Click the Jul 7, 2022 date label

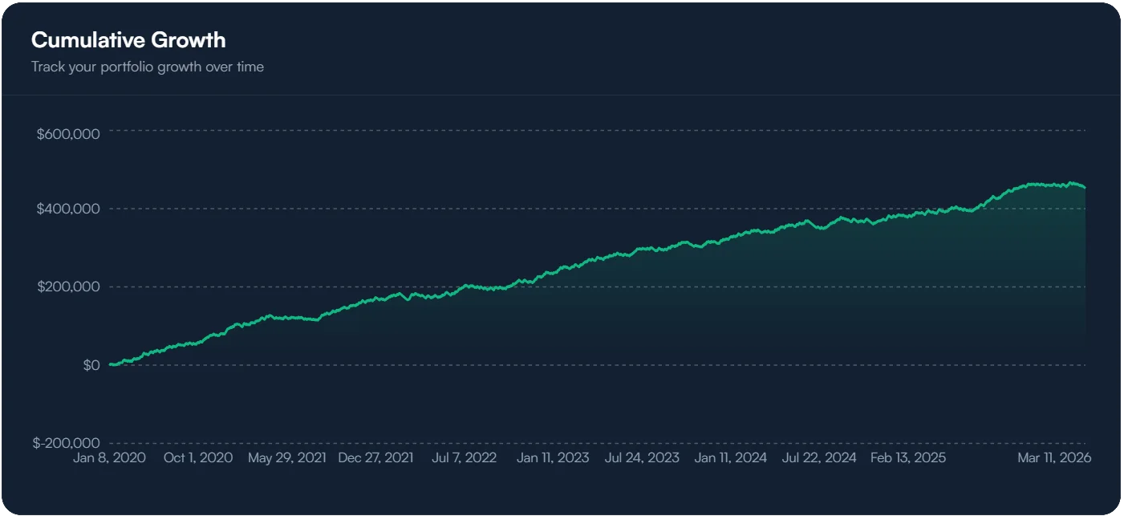464,457
